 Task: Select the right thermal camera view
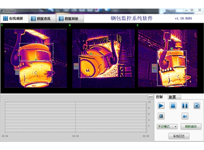tap(168, 58)
